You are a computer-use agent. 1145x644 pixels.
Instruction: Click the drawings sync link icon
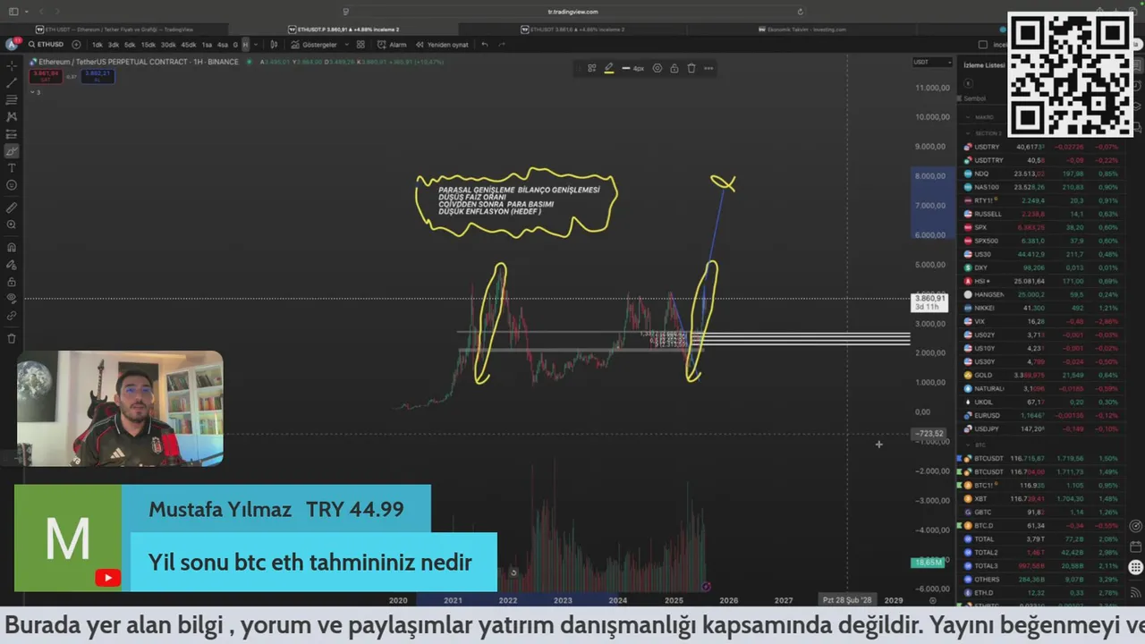point(12,316)
